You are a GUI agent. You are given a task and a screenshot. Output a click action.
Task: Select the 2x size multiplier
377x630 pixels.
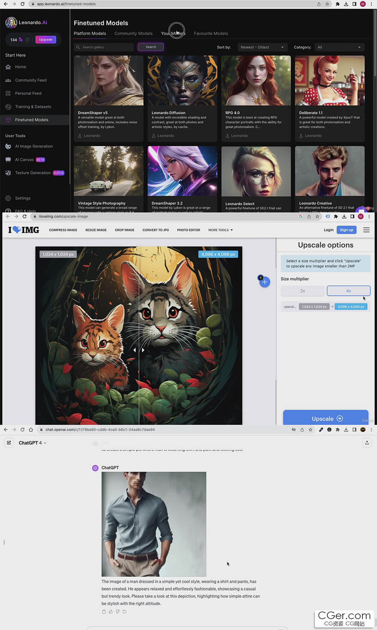coord(302,291)
